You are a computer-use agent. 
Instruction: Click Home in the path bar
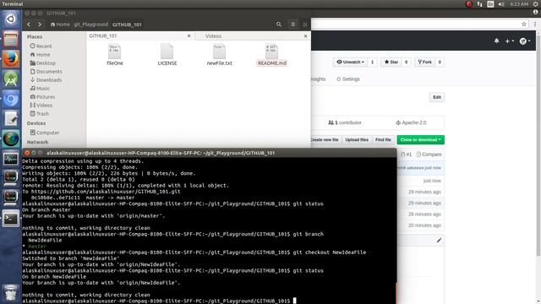60,24
